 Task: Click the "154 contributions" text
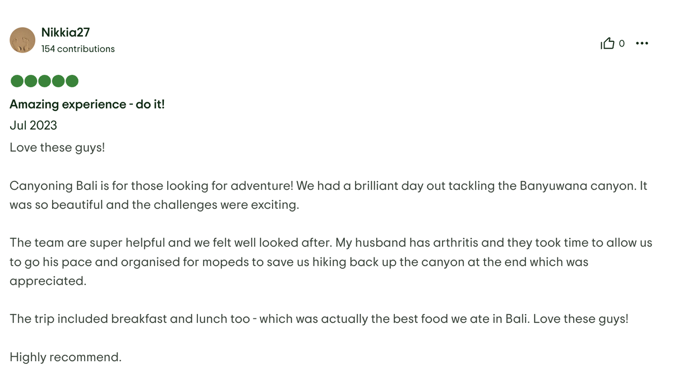click(78, 49)
